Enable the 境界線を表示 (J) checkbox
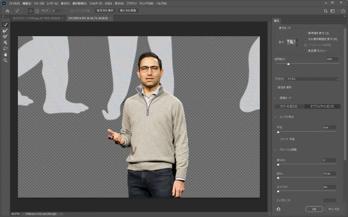This screenshot has width=348, height=217. coord(306,33)
